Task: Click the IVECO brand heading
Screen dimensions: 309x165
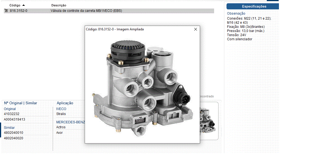Action: coord(61,109)
